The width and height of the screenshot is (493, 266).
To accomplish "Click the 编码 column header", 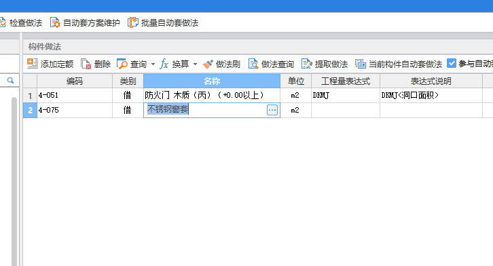I will (75, 81).
